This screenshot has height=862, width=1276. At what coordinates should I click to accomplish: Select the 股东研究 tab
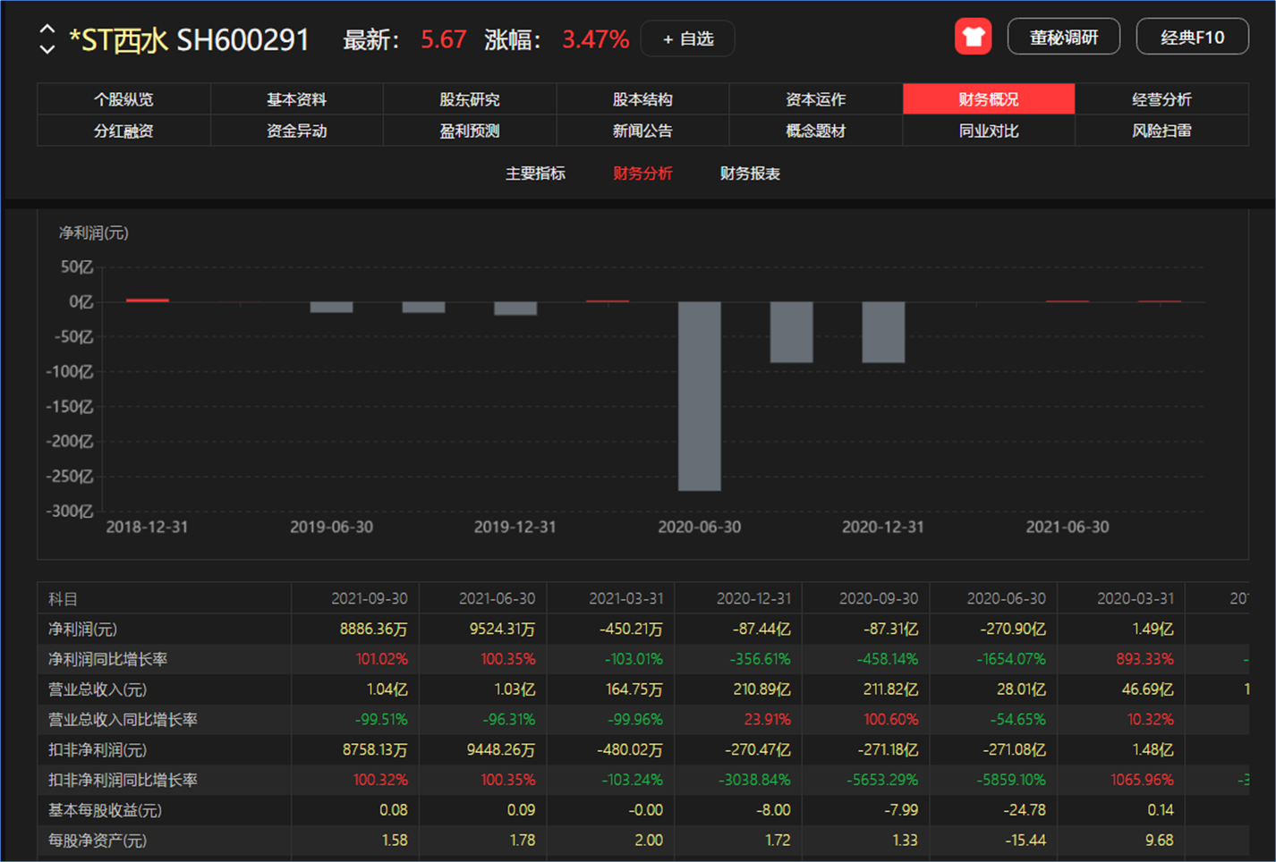pyautogui.click(x=470, y=99)
